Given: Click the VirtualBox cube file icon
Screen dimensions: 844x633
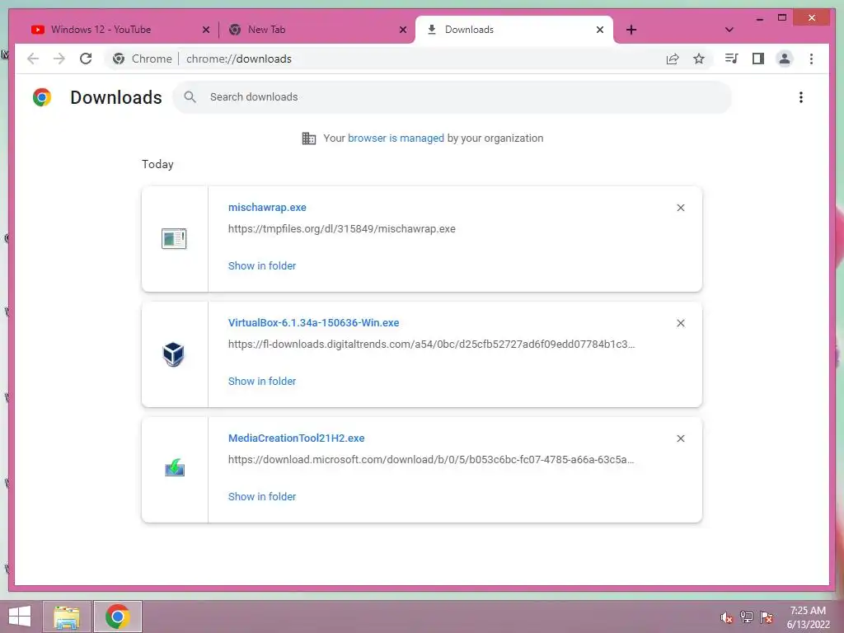Looking at the screenshot, I should 173,354.
